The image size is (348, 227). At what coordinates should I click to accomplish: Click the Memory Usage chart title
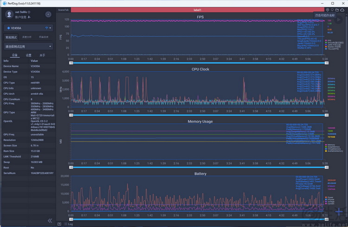pos(200,121)
